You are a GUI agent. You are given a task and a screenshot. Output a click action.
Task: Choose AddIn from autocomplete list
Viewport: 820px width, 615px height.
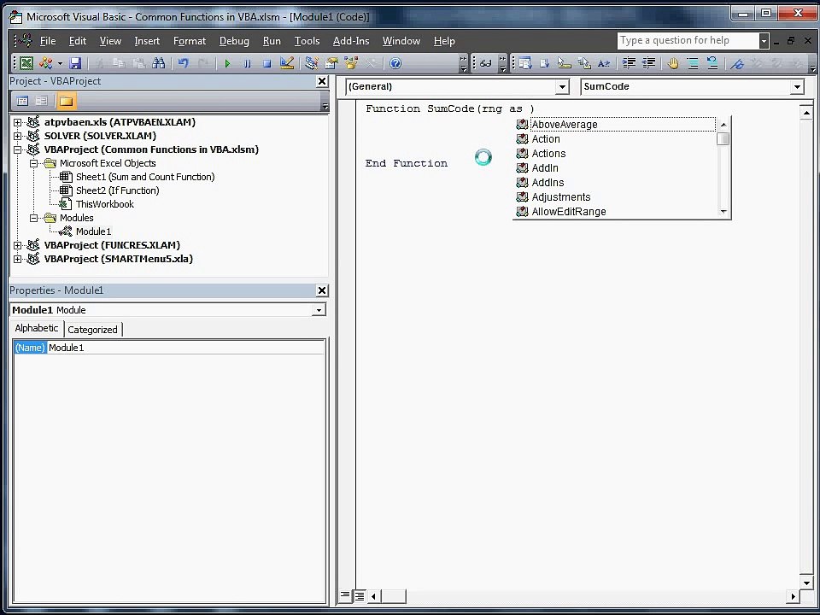tap(616, 168)
